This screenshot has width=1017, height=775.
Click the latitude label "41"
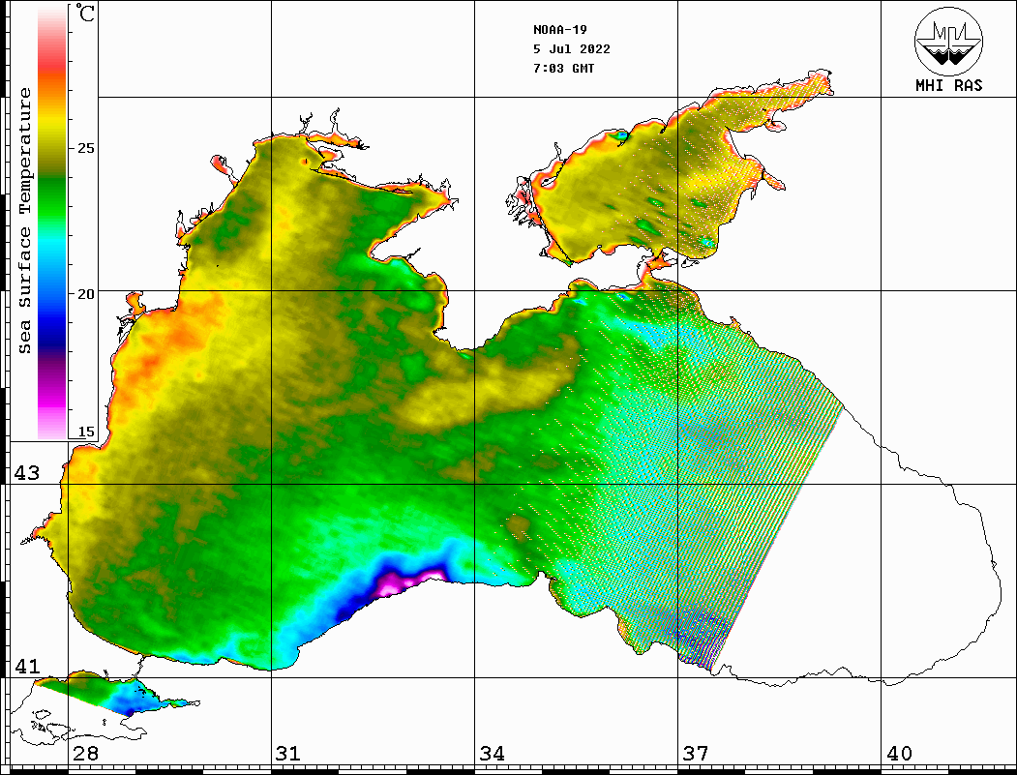click(27, 667)
